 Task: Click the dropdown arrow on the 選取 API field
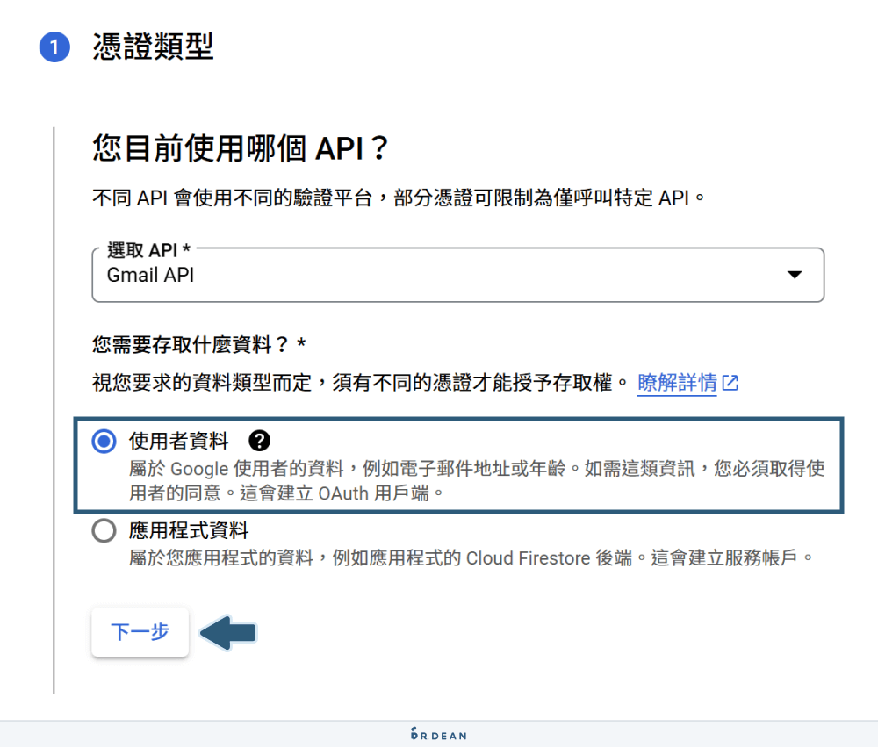795,275
